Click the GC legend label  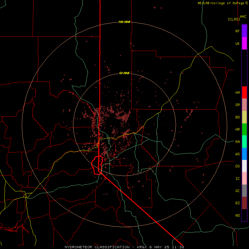pos(237,191)
